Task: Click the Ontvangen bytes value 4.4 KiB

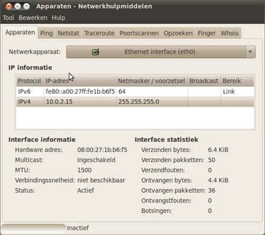Action: (218, 180)
